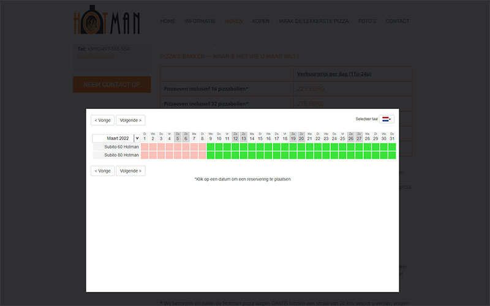Click the Saturday day 5 column header
The height and width of the screenshot is (306, 490).
point(178,136)
